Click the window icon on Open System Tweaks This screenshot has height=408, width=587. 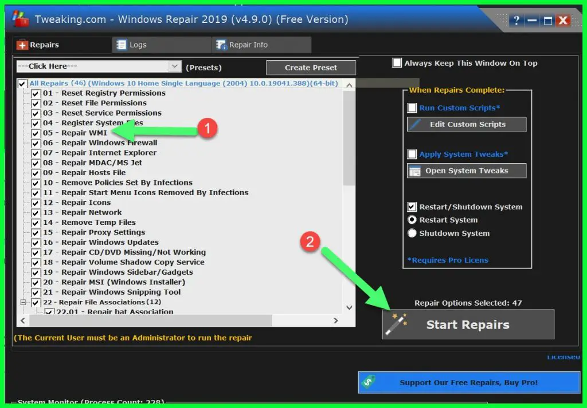pos(415,171)
